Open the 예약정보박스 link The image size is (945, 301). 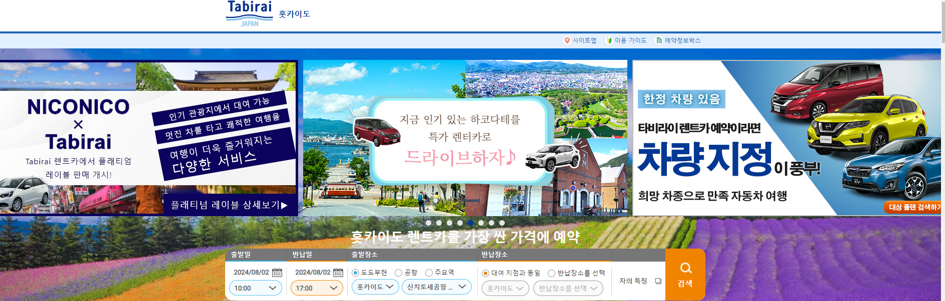click(x=682, y=40)
